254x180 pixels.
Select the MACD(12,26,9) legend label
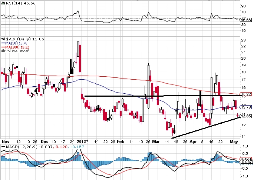[22, 147]
